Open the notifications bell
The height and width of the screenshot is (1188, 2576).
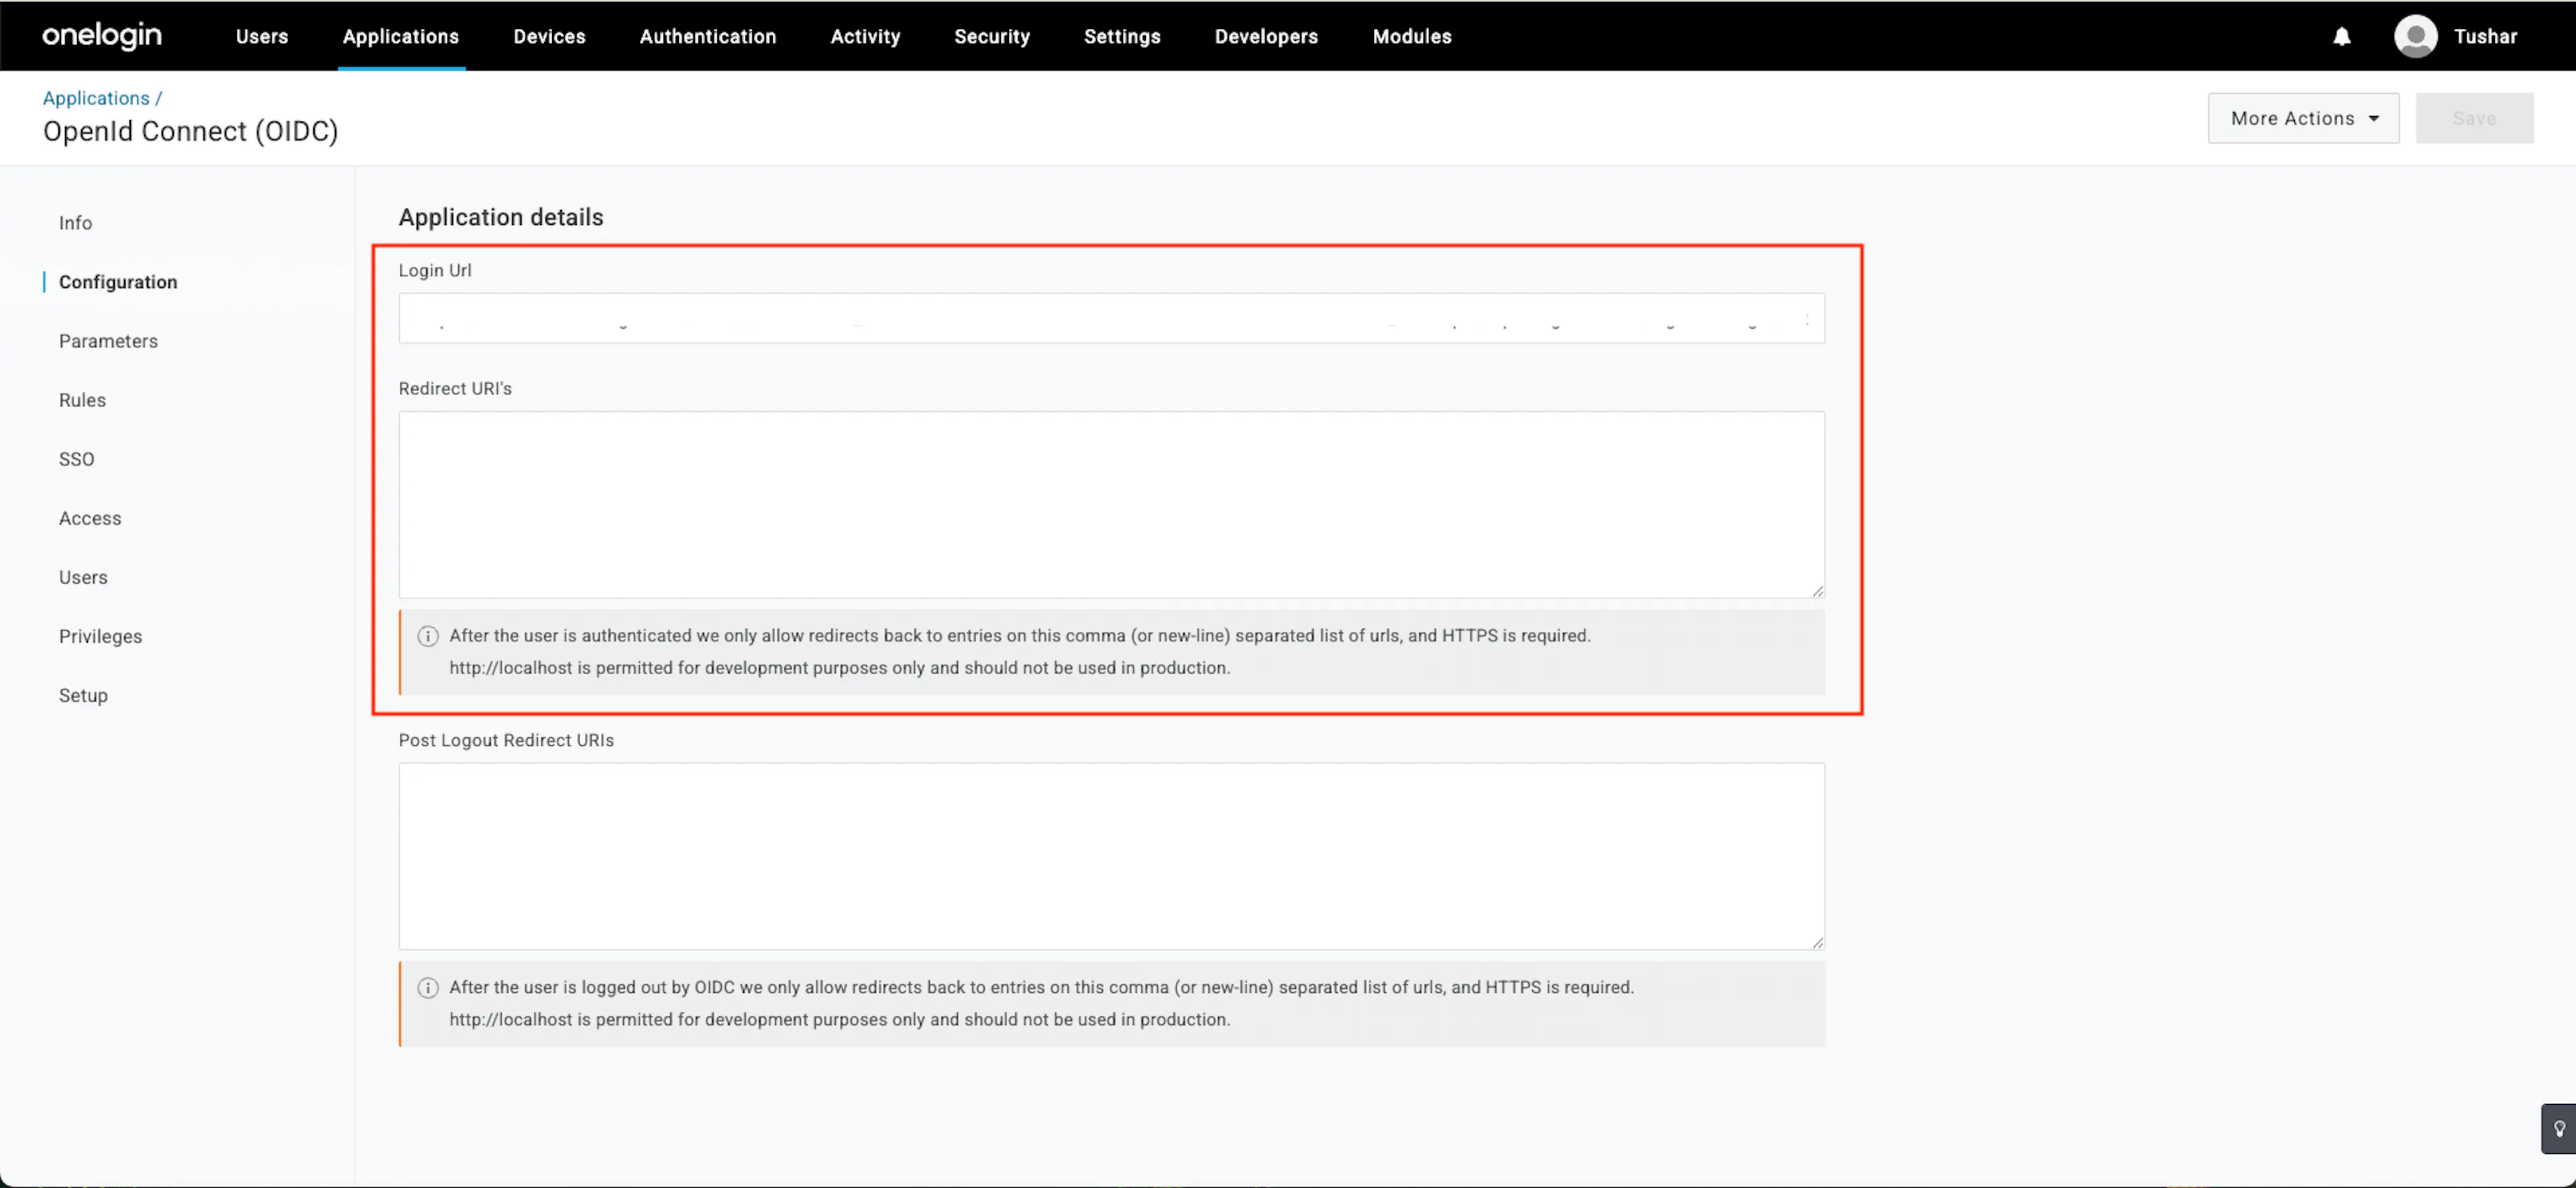coord(2342,37)
